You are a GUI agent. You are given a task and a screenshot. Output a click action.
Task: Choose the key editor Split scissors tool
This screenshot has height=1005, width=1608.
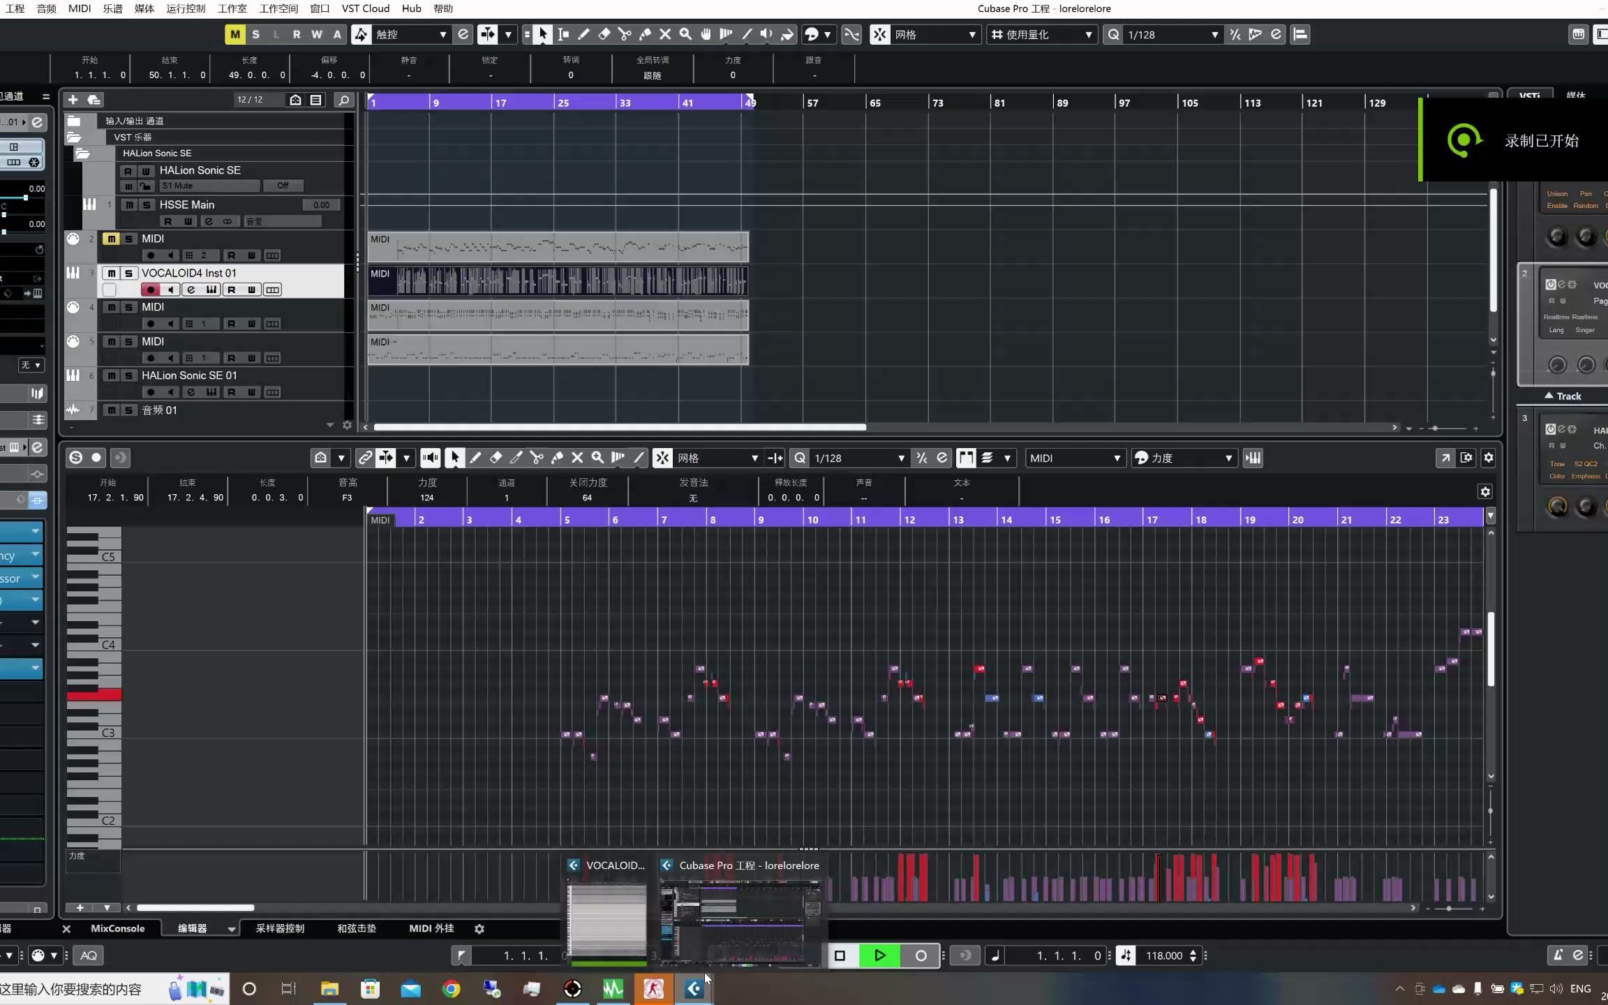pyautogui.click(x=537, y=458)
